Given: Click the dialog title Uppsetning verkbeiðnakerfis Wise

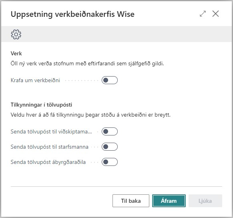Looking at the screenshot, I should tap(72, 14).
